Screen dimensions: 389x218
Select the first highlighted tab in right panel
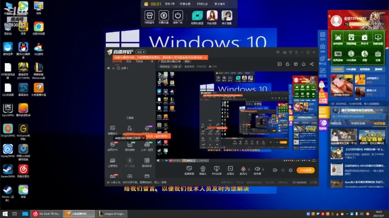337,70
